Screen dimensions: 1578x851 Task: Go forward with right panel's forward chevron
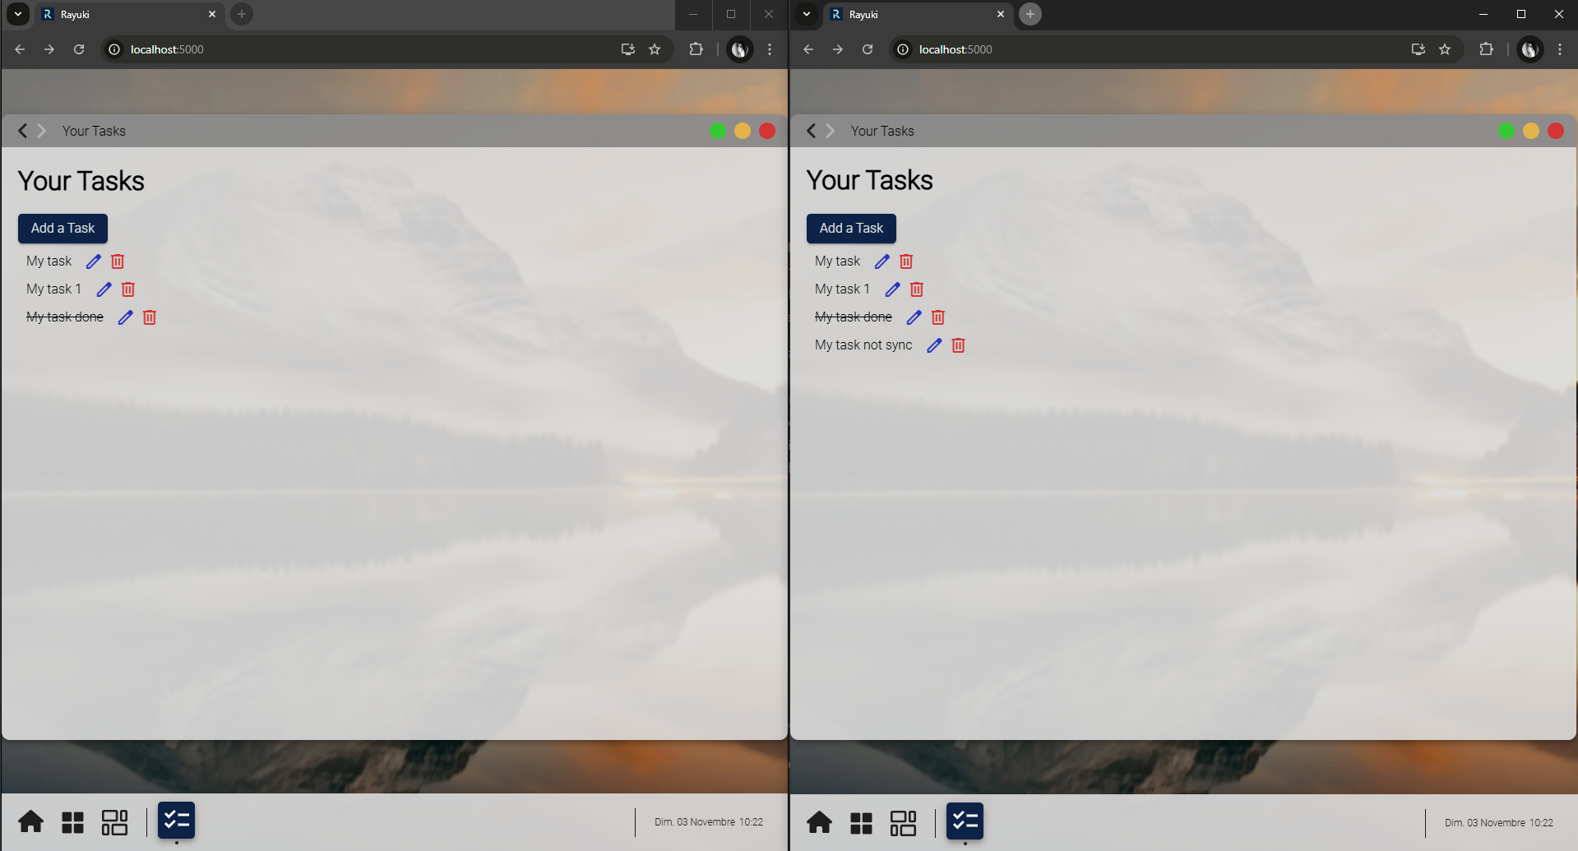[x=830, y=131]
